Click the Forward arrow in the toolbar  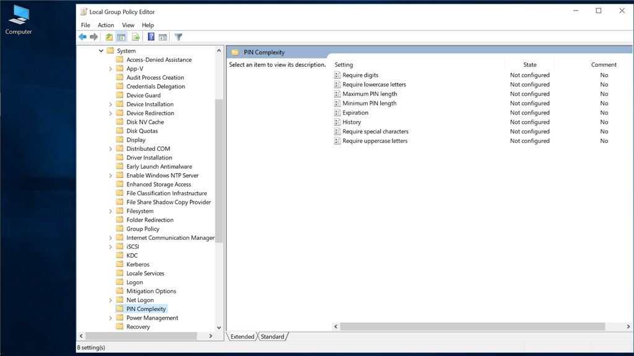point(94,37)
